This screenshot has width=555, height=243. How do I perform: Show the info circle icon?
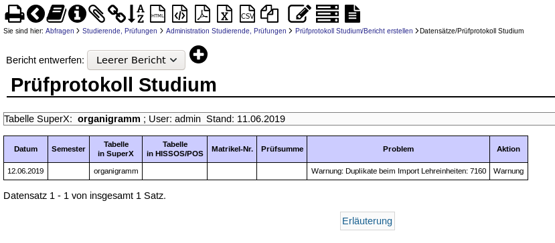pyautogui.click(x=77, y=14)
